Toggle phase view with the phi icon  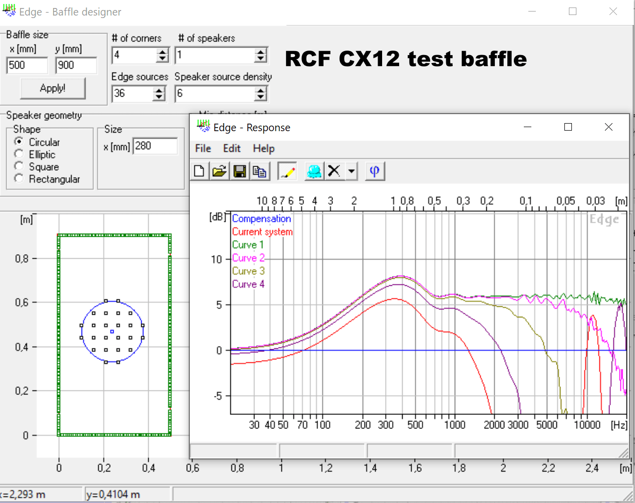(x=375, y=171)
